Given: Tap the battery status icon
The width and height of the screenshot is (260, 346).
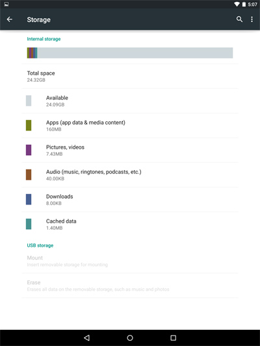Looking at the screenshot, I should pyautogui.click(x=244, y=4).
